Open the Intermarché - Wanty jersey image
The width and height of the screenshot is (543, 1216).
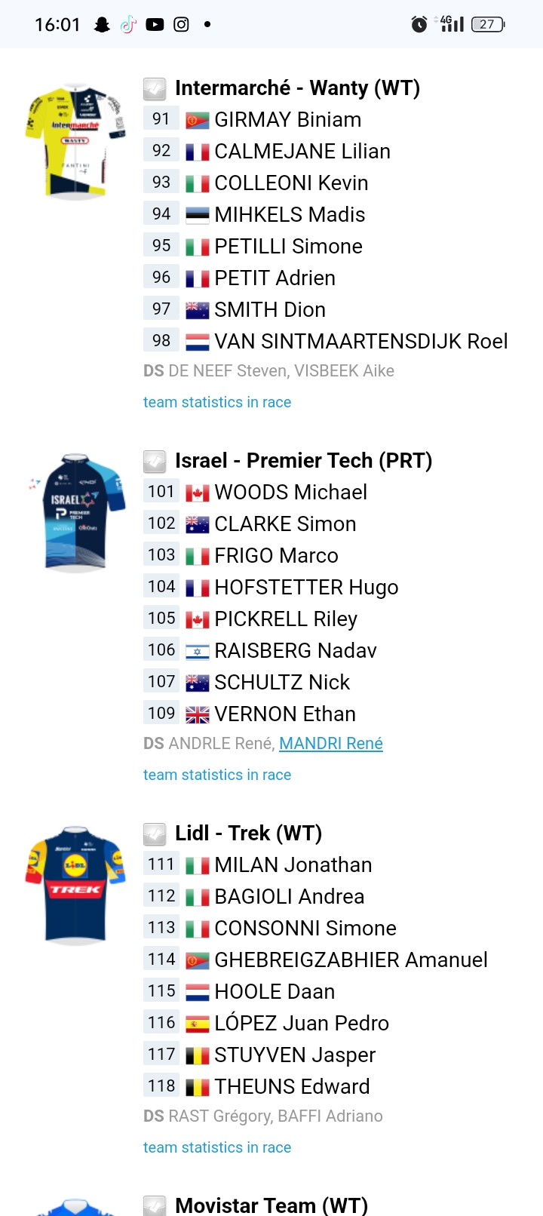click(75, 142)
